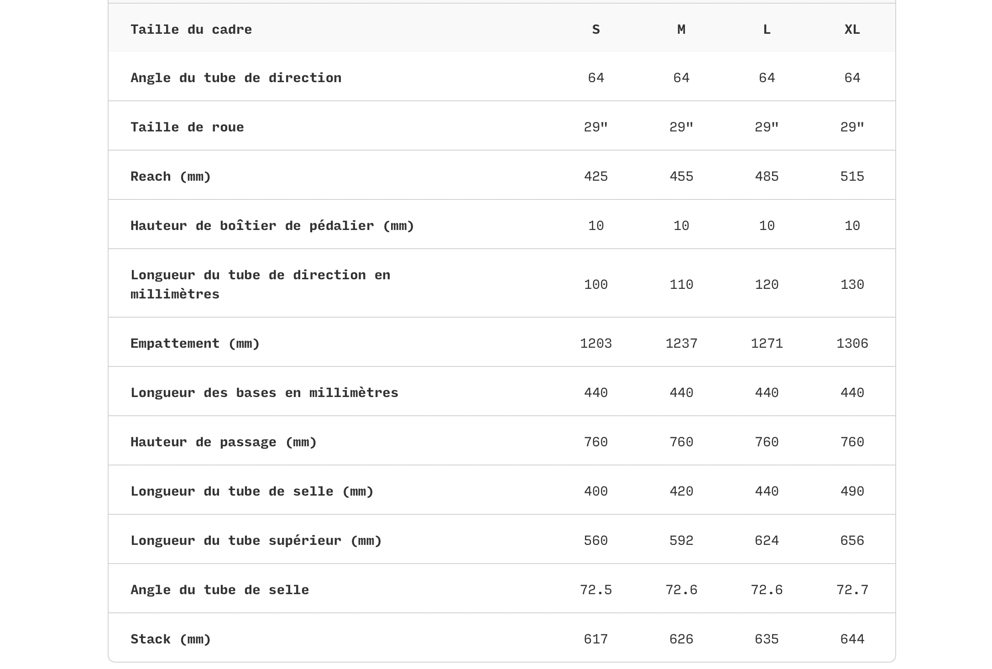
Task: Select the XL size column header
Action: pyautogui.click(x=852, y=30)
